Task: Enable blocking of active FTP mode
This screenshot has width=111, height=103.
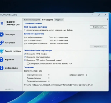Action: click(x=28, y=64)
